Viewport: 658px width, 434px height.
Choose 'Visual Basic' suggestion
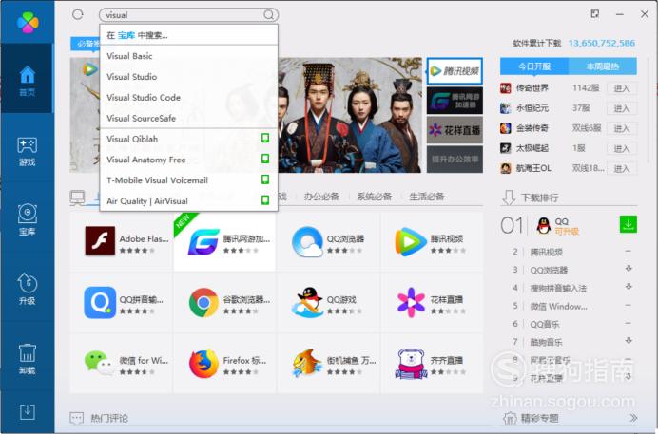pos(189,56)
